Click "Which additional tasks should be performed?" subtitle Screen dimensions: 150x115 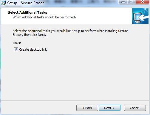tap(44, 17)
